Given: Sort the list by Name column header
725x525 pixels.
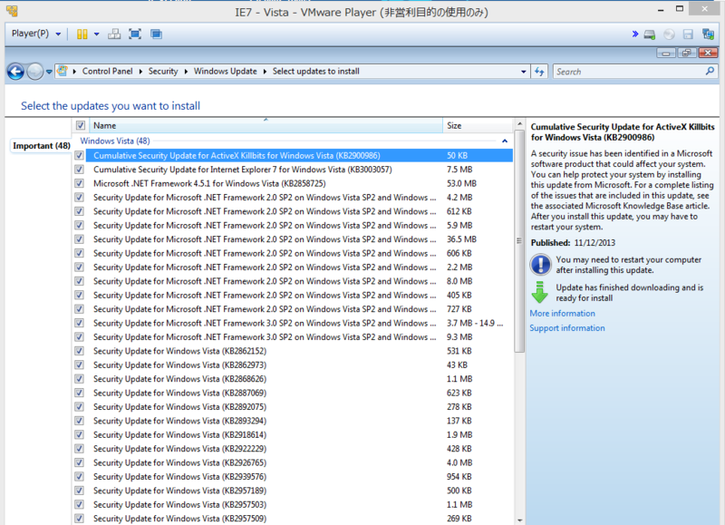Looking at the screenshot, I should click(266, 125).
